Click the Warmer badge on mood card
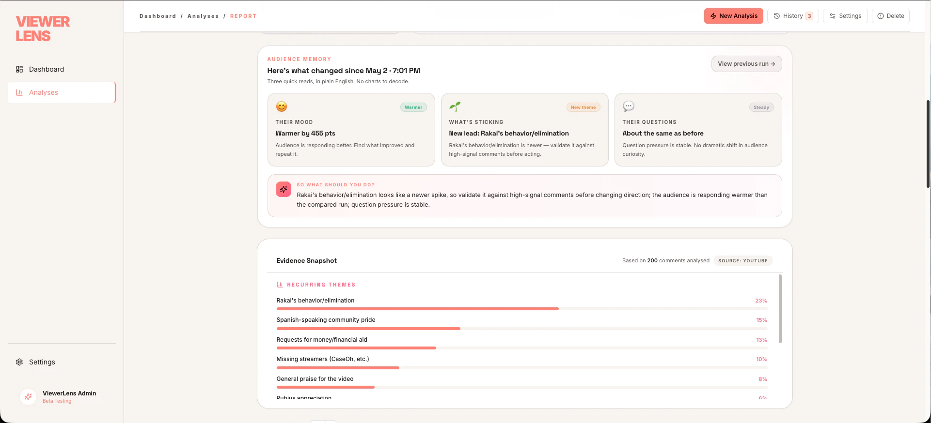Viewport: 931px width, 423px height. coord(413,107)
